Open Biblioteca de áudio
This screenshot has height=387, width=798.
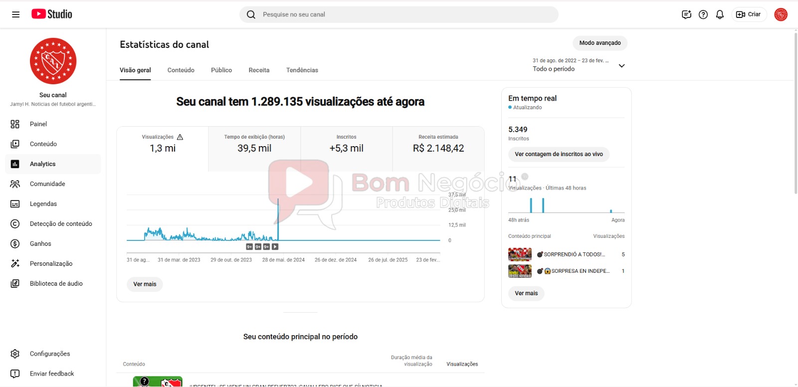click(53, 284)
